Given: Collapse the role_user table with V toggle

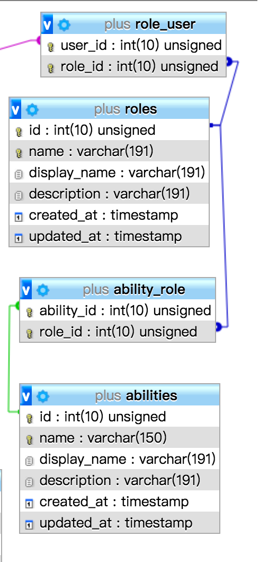Looking at the screenshot, I should pyautogui.click(x=47, y=25).
